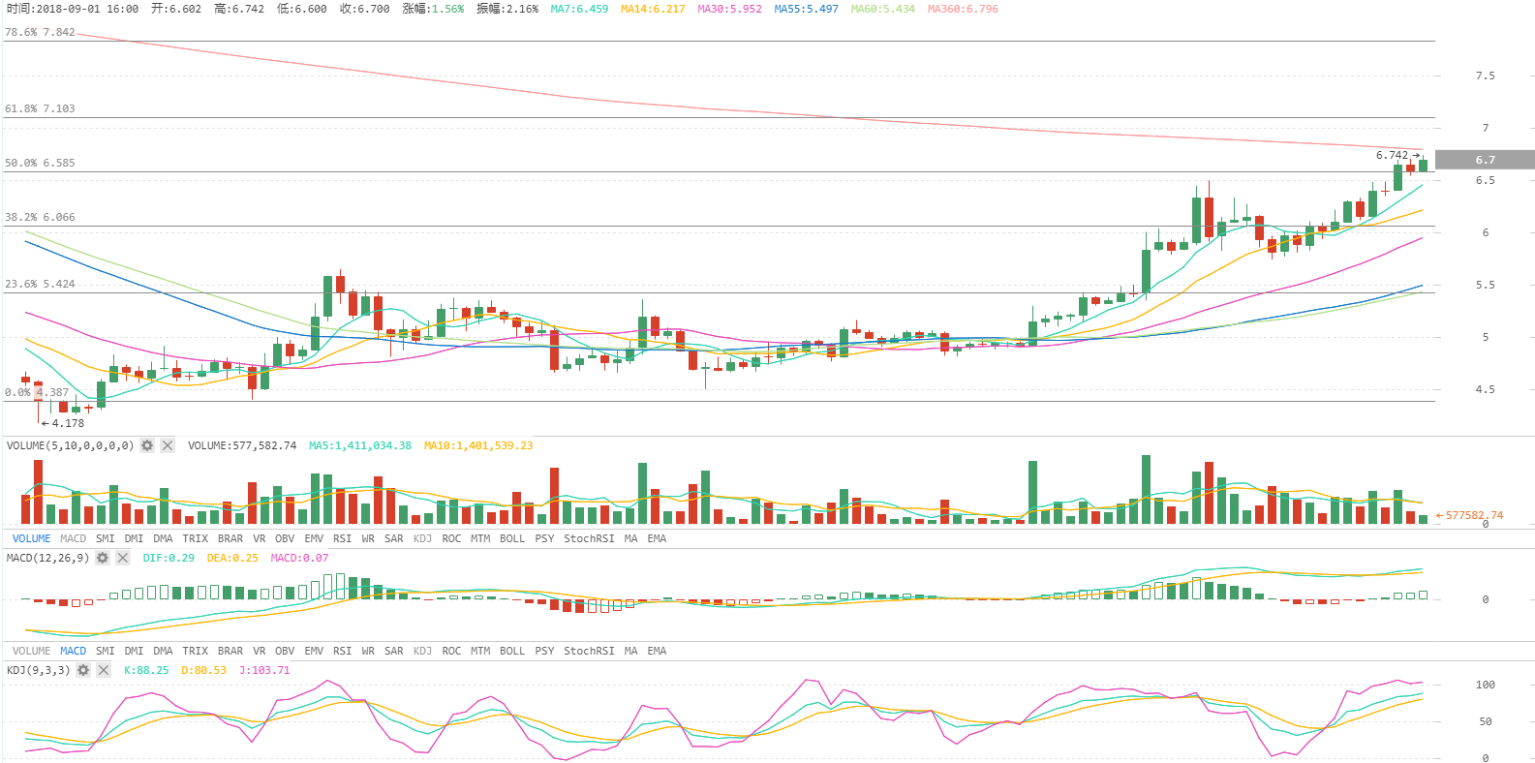Viewport: 1535px width, 763px height.
Task: Select WR tab in the row where MACD is highlighted
Action: coord(368,651)
